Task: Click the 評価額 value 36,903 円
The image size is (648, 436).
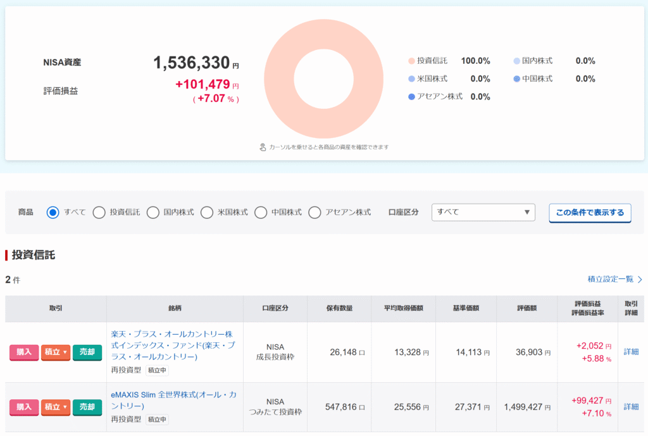Action: [533, 352]
